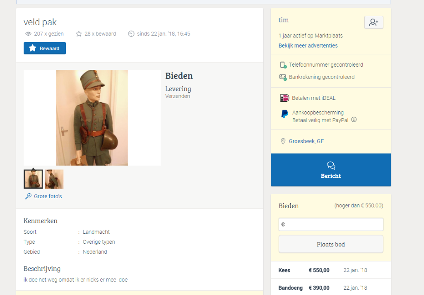
Task: Click the Verzenden delivery text
Action: tap(178, 96)
